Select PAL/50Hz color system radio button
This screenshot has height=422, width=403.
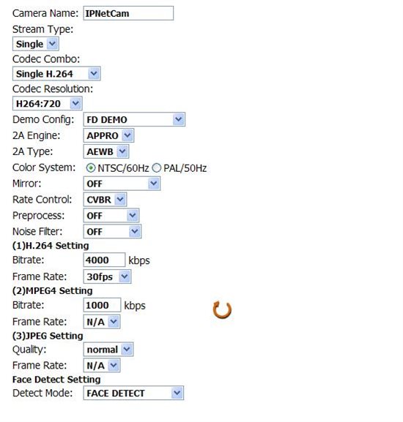pos(156,168)
